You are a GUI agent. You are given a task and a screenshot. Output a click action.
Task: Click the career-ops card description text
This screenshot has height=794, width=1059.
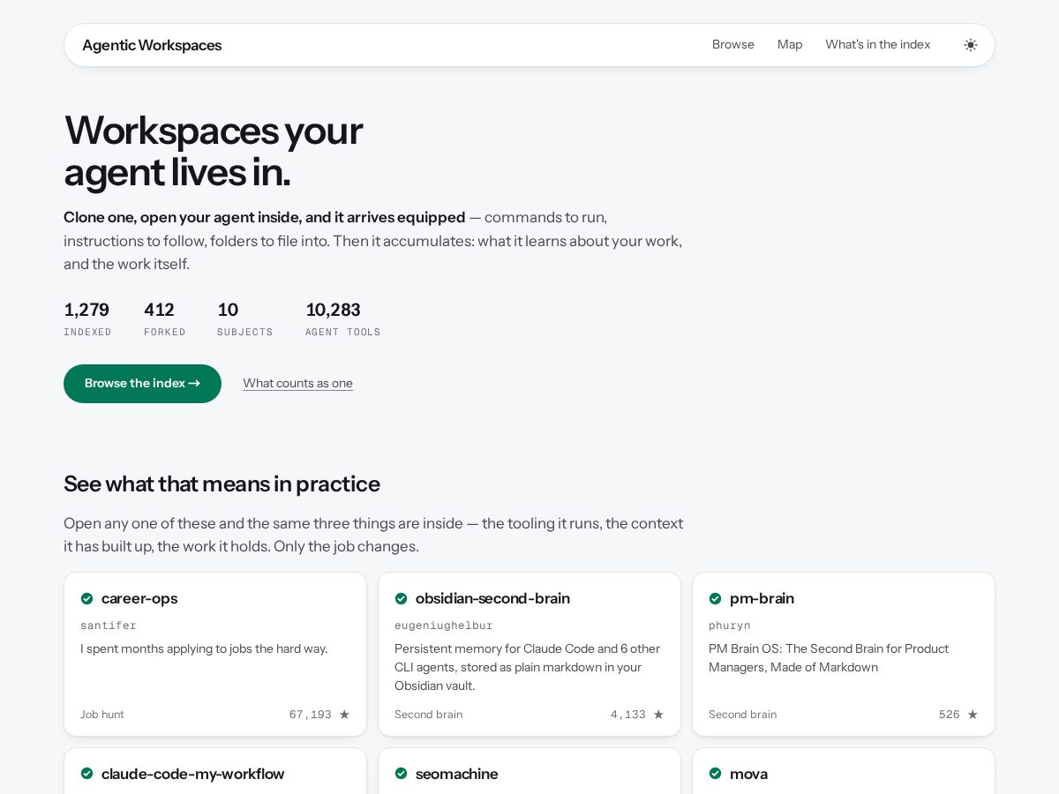(x=204, y=648)
